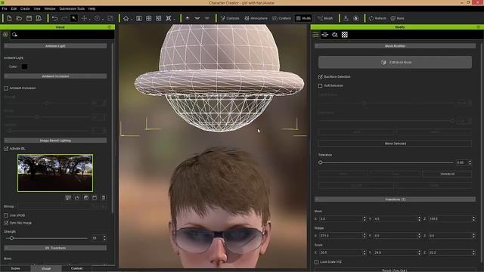Switch to the light settings tab in Visual panel
Image resolution: width=484 pixels, height=272 pixels.
(x=5, y=35)
